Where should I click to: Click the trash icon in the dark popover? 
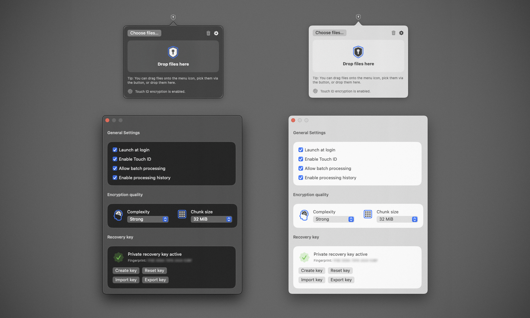coord(208,33)
